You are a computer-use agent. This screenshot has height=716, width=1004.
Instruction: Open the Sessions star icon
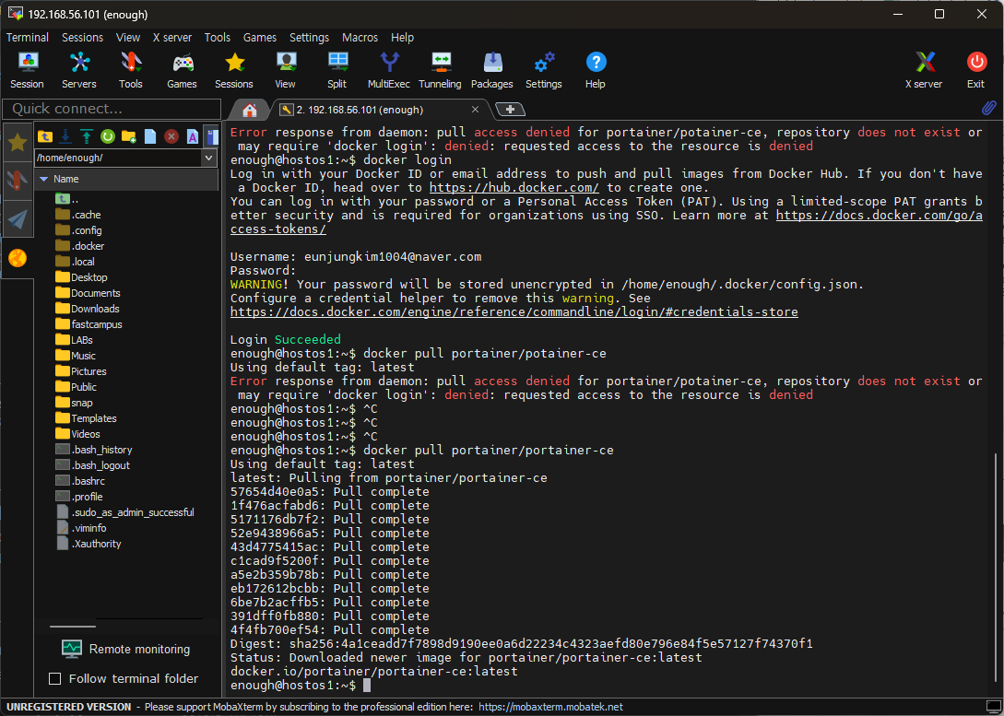pyautogui.click(x=233, y=70)
